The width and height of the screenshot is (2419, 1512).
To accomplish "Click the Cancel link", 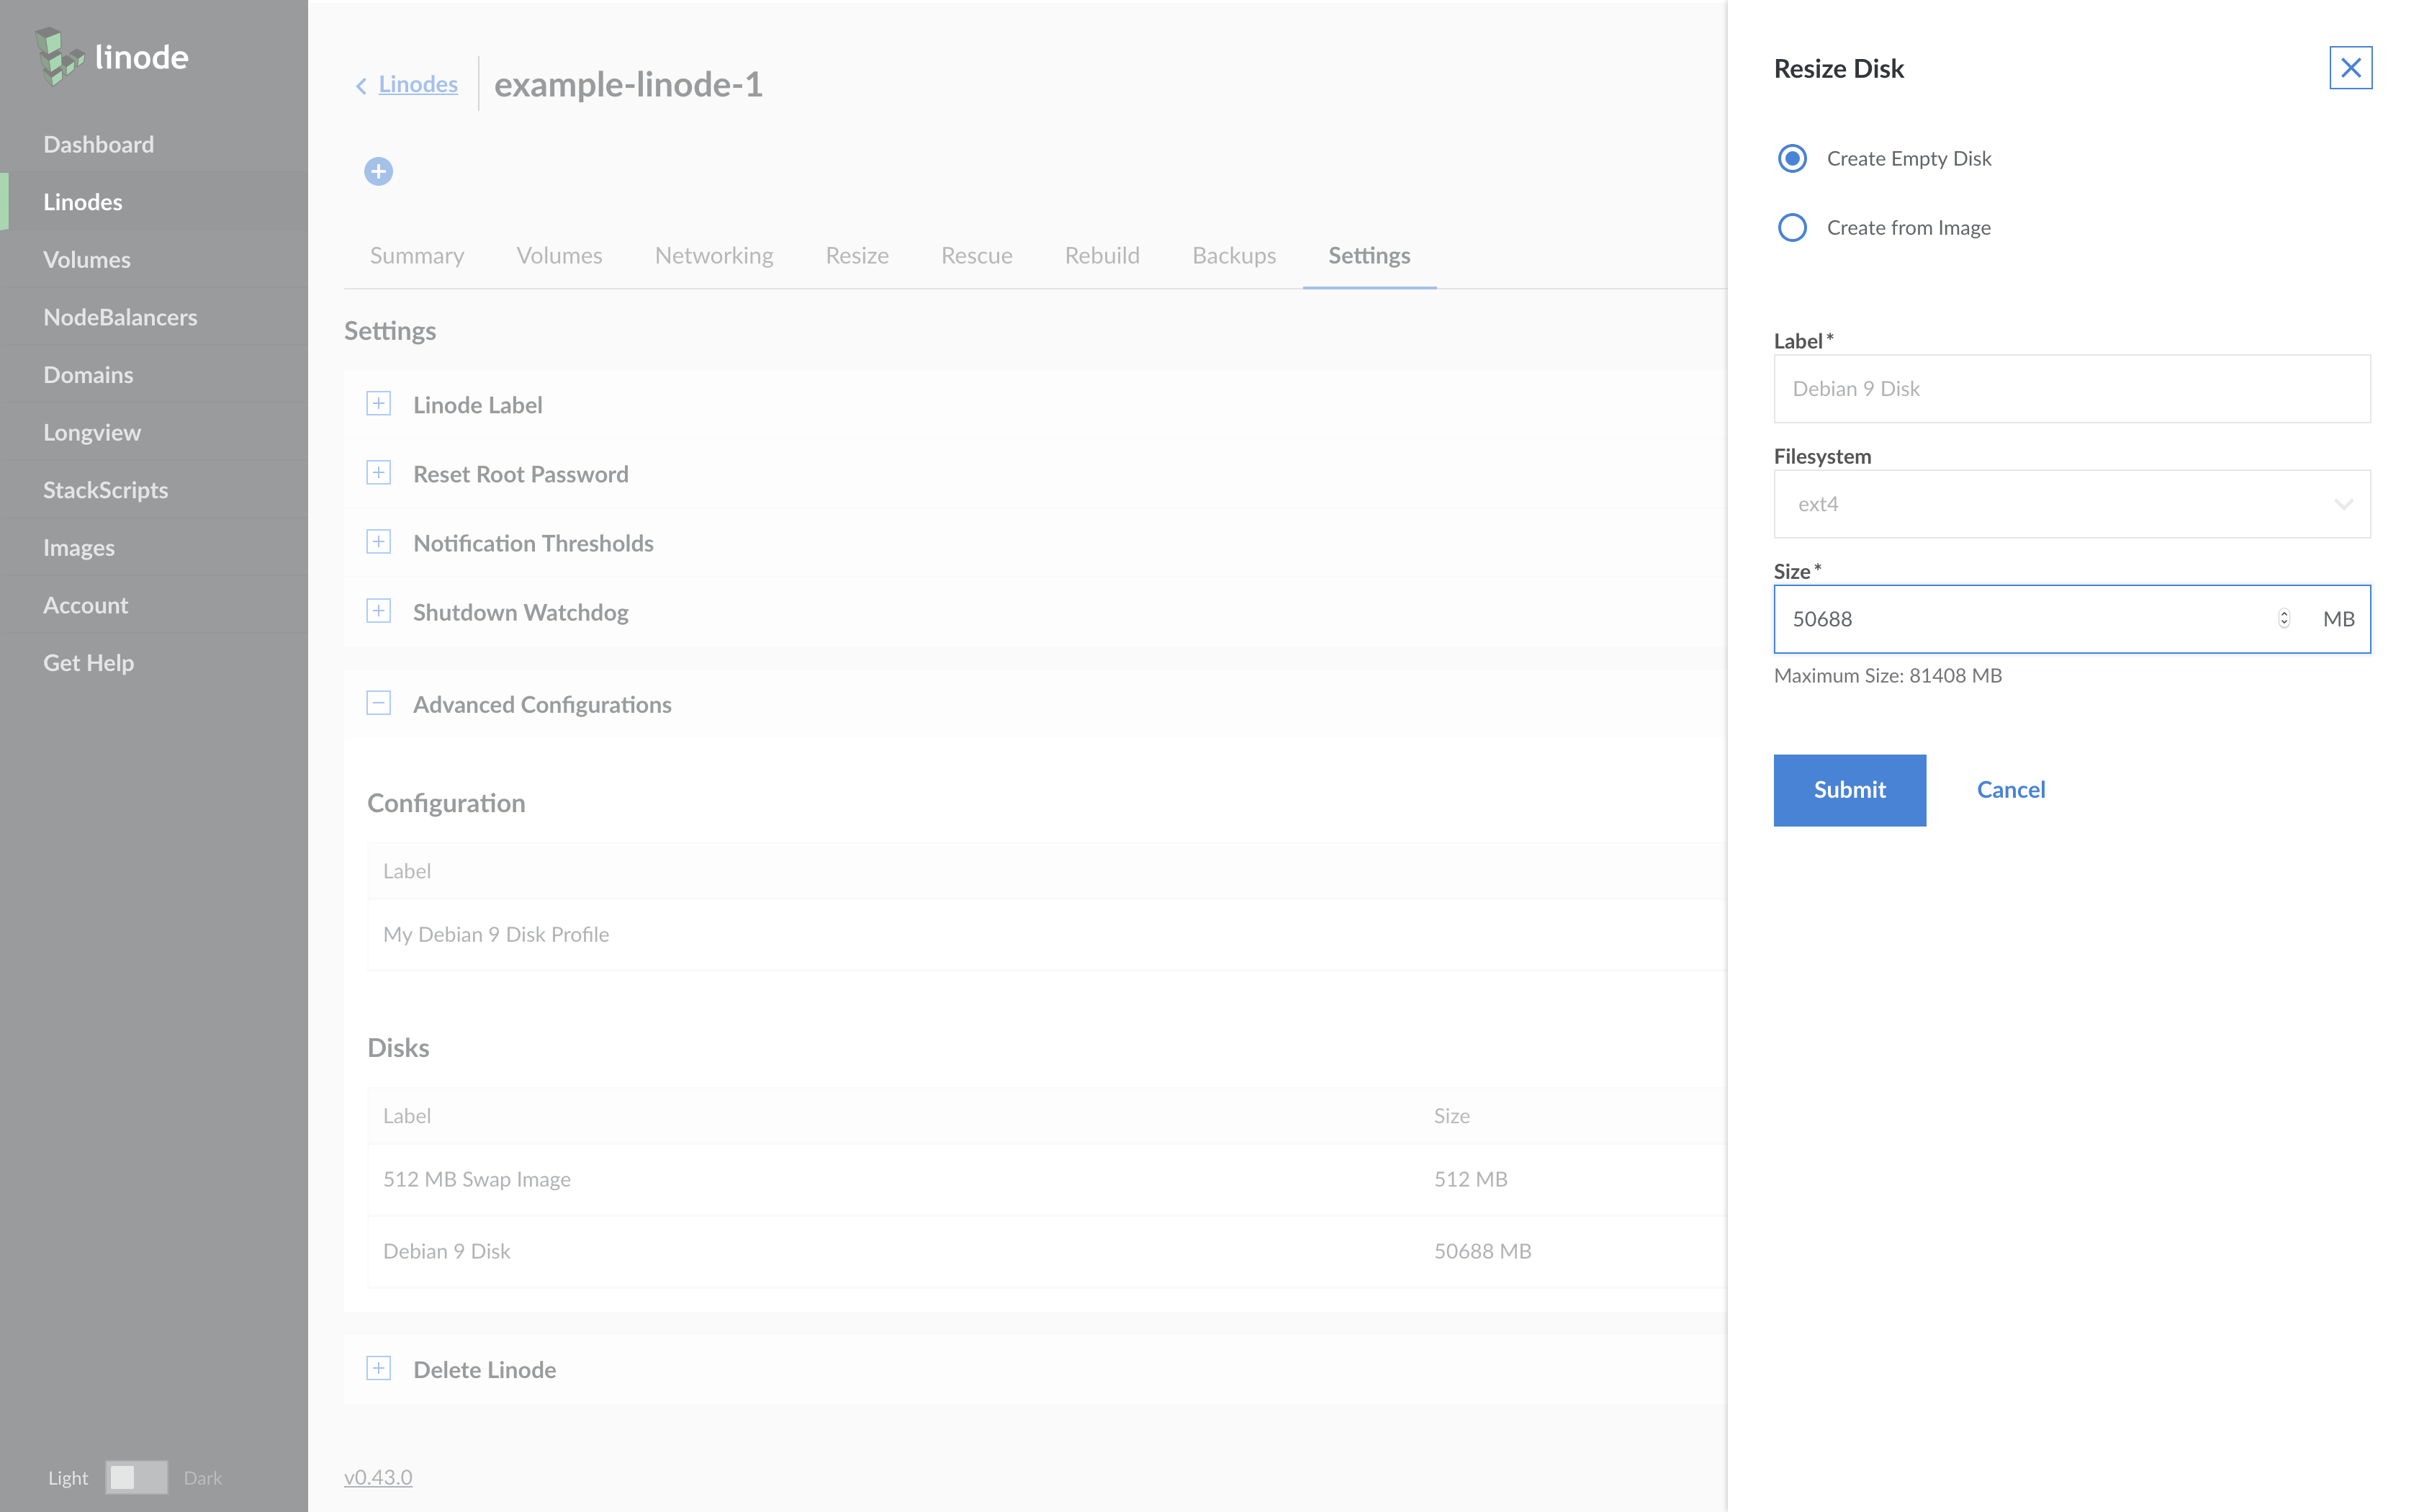I will (2010, 790).
